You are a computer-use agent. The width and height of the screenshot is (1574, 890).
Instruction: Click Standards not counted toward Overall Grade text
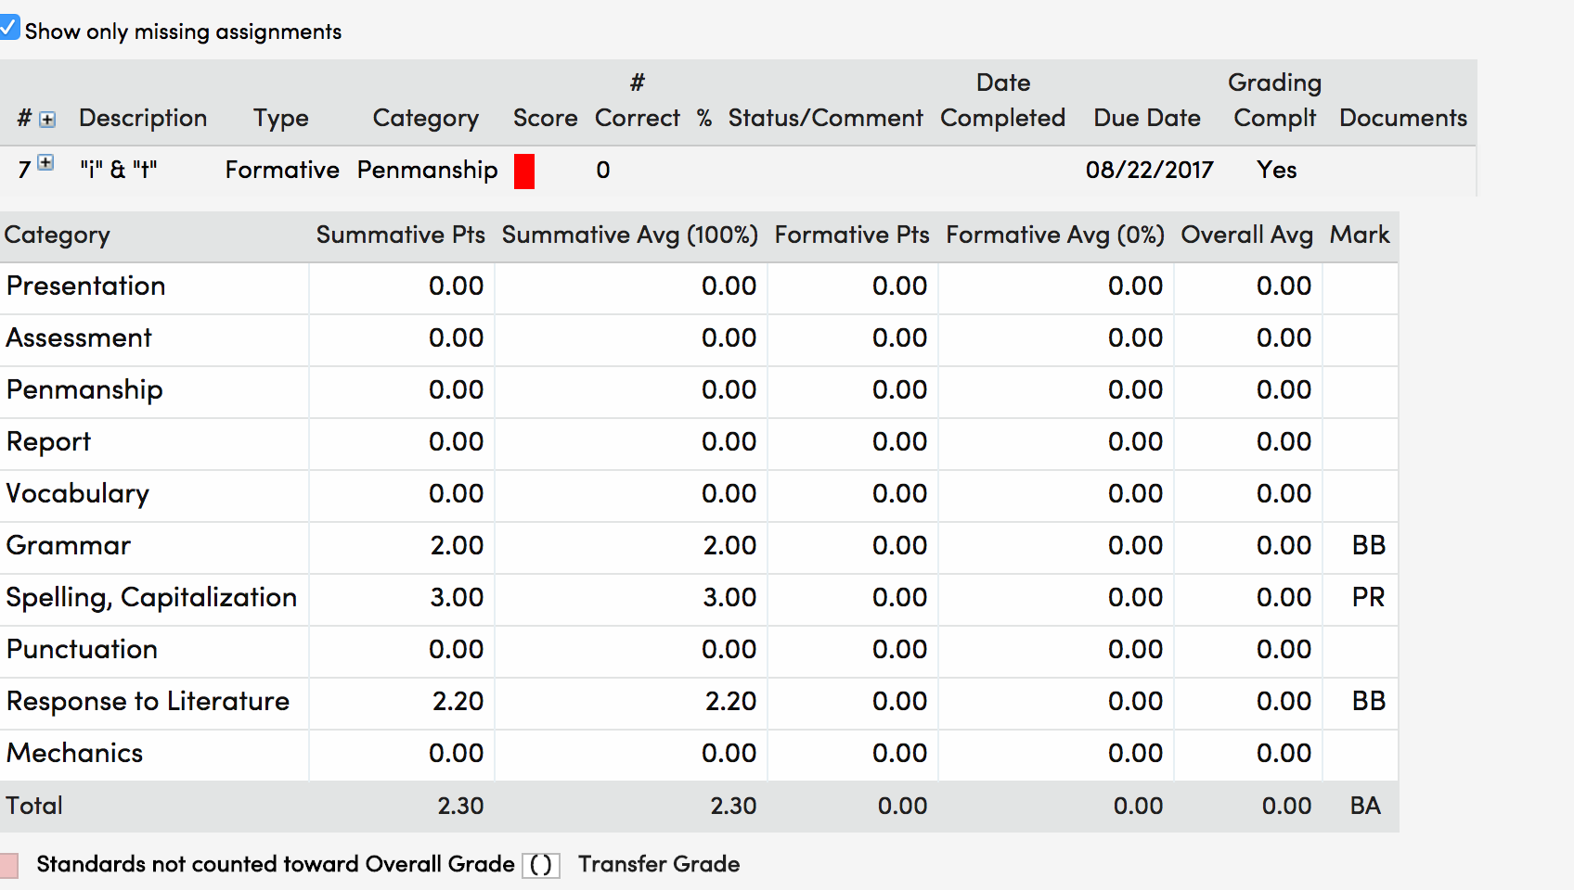pyautogui.click(x=276, y=864)
